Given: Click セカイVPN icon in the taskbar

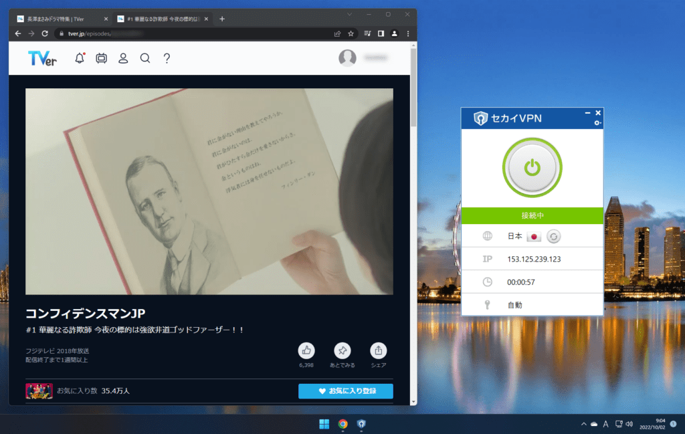Looking at the screenshot, I should [x=361, y=424].
